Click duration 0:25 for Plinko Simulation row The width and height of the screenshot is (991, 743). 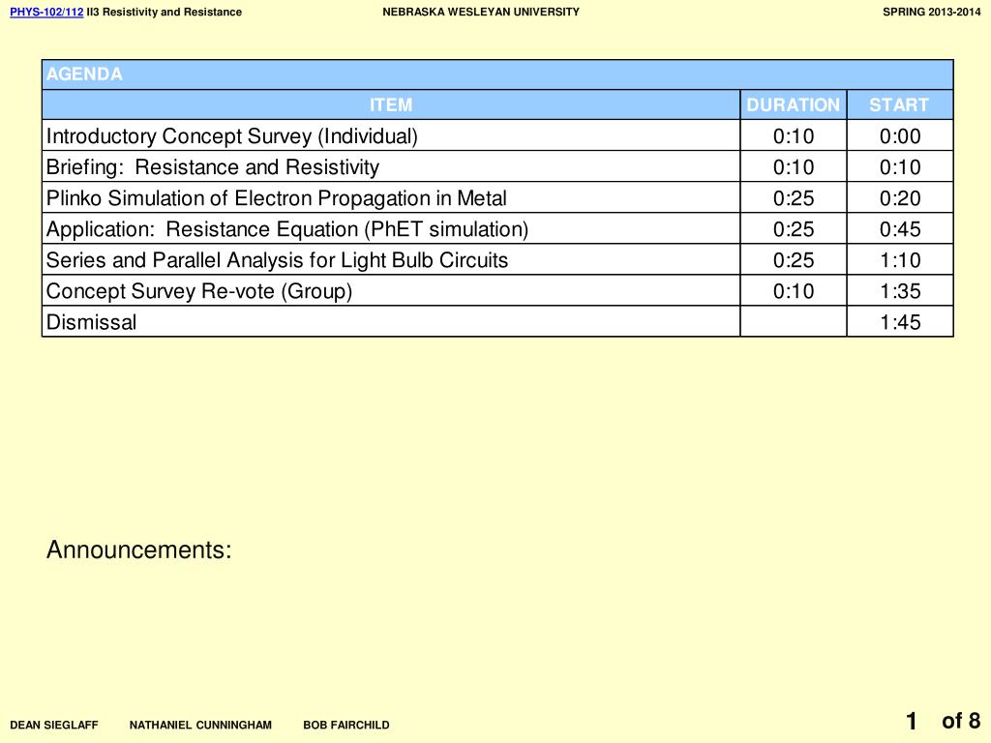pyautogui.click(x=794, y=197)
